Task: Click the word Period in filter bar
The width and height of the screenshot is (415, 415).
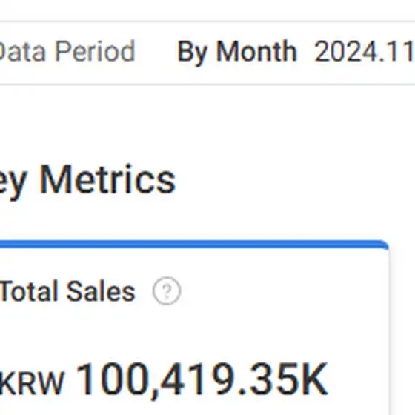Action: click(96, 51)
